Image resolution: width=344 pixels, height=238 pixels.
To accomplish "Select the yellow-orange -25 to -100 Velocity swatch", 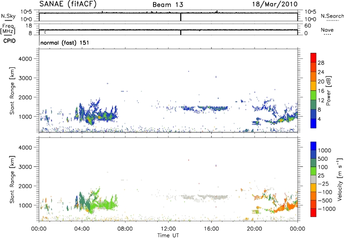I will (x=313, y=188).
